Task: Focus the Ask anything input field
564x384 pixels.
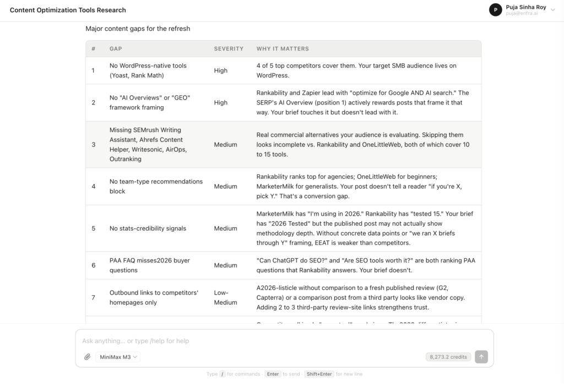Action: 284,341
